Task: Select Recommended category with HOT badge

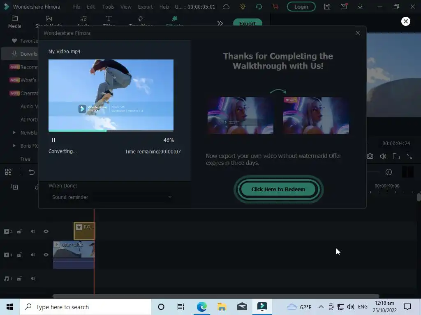Action: pyautogui.click(x=23, y=67)
